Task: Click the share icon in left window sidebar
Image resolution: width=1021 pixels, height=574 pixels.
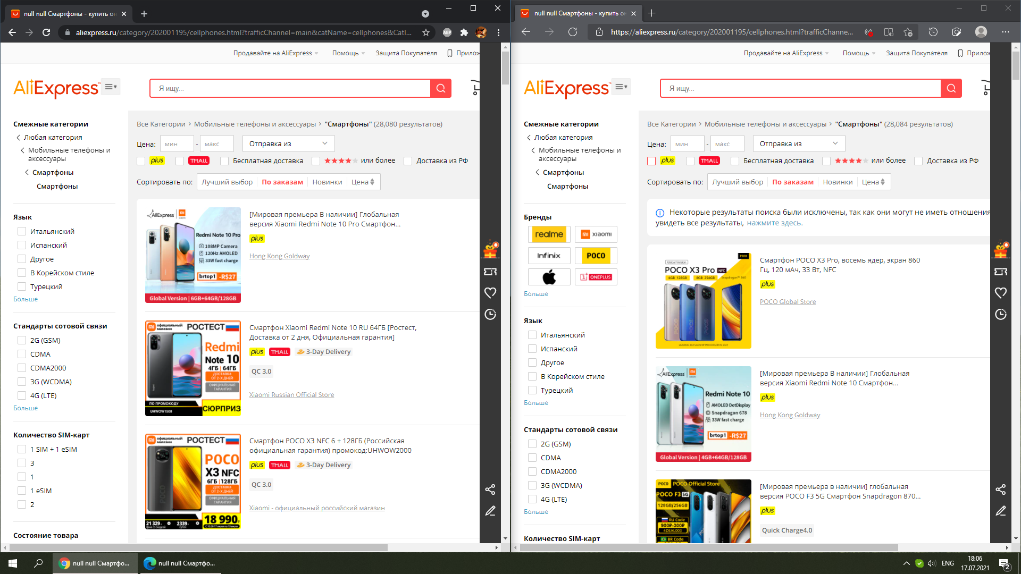Action: (490, 489)
